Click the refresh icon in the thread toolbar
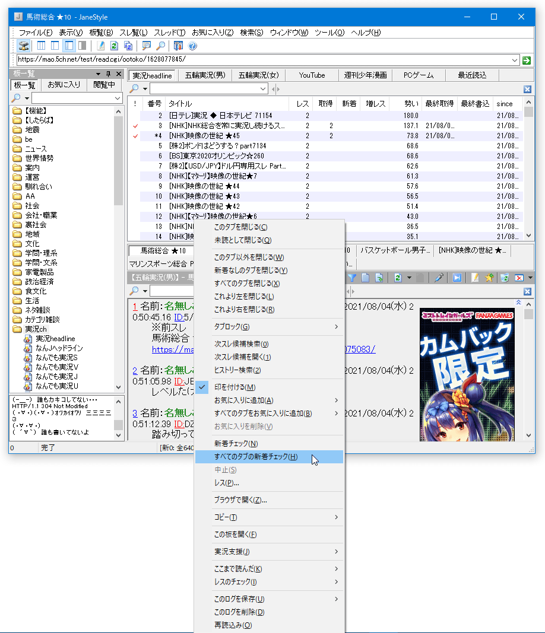This screenshot has width=545, height=633. tap(398, 278)
